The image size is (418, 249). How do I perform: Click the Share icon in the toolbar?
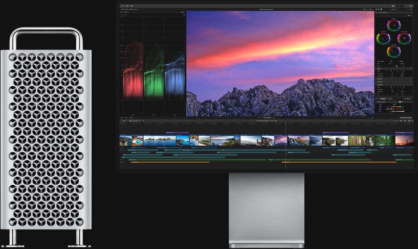tap(410, 6)
